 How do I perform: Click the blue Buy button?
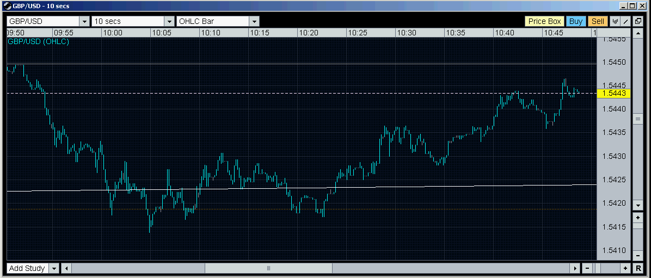click(575, 21)
